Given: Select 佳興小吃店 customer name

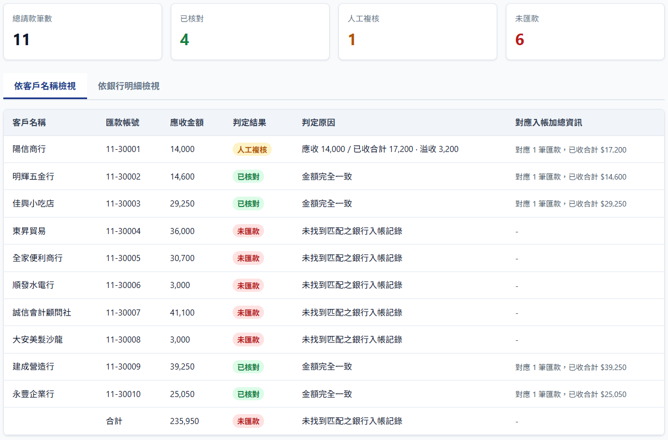Looking at the screenshot, I should pos(33,204).
